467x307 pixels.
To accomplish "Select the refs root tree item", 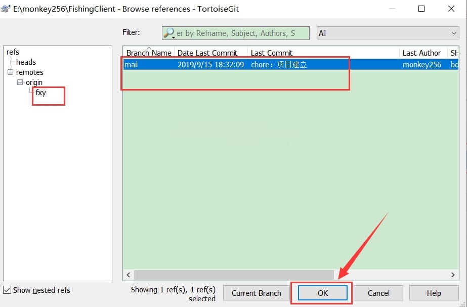I will coord(13,52).
